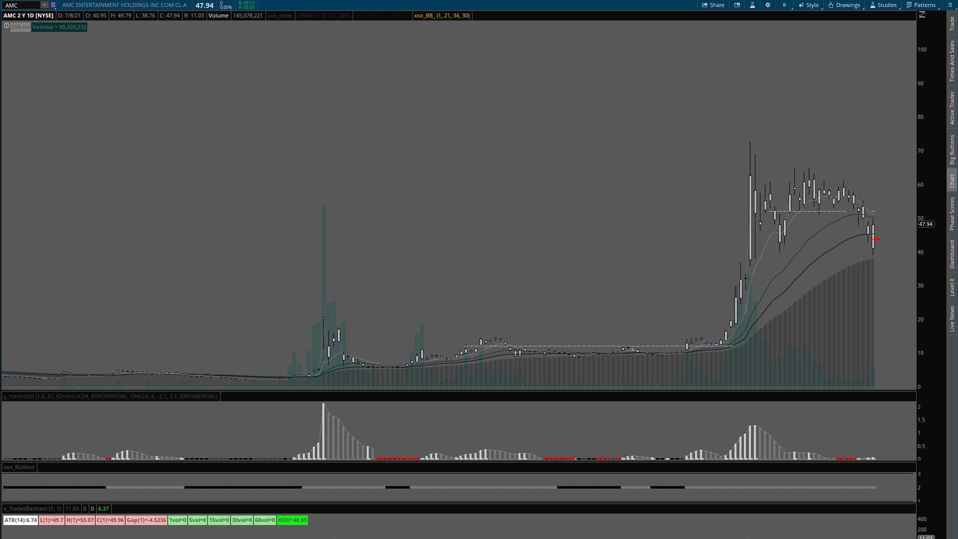Click the list menu icon top right
This screenshot has width=958, height=539.
click(x=950, y=5)
